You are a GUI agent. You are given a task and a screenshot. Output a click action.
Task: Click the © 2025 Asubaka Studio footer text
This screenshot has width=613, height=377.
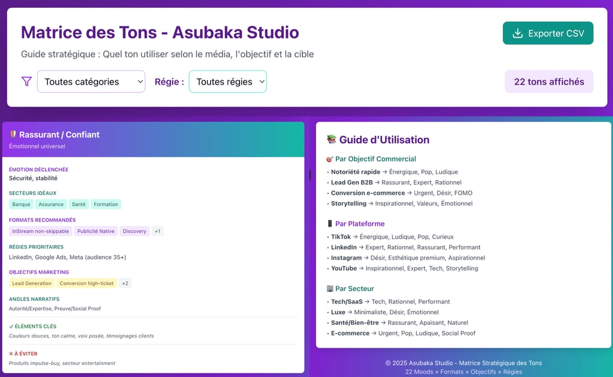point(463,363)
